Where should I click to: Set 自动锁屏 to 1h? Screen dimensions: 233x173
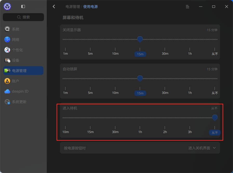pyautogui.click(x=190, y=93)
